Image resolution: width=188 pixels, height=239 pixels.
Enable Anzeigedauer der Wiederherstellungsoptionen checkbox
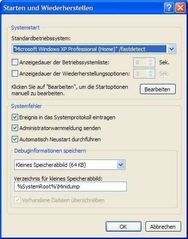pyautogui.click(x=15, y=74)
